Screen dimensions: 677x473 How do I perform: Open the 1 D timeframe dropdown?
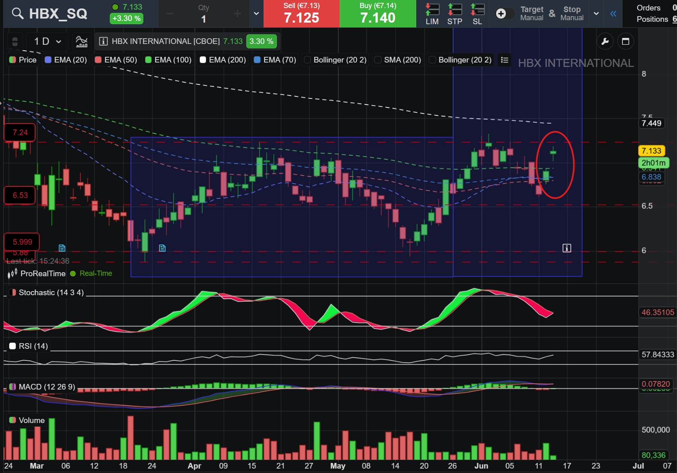click(x=48, y=41)
